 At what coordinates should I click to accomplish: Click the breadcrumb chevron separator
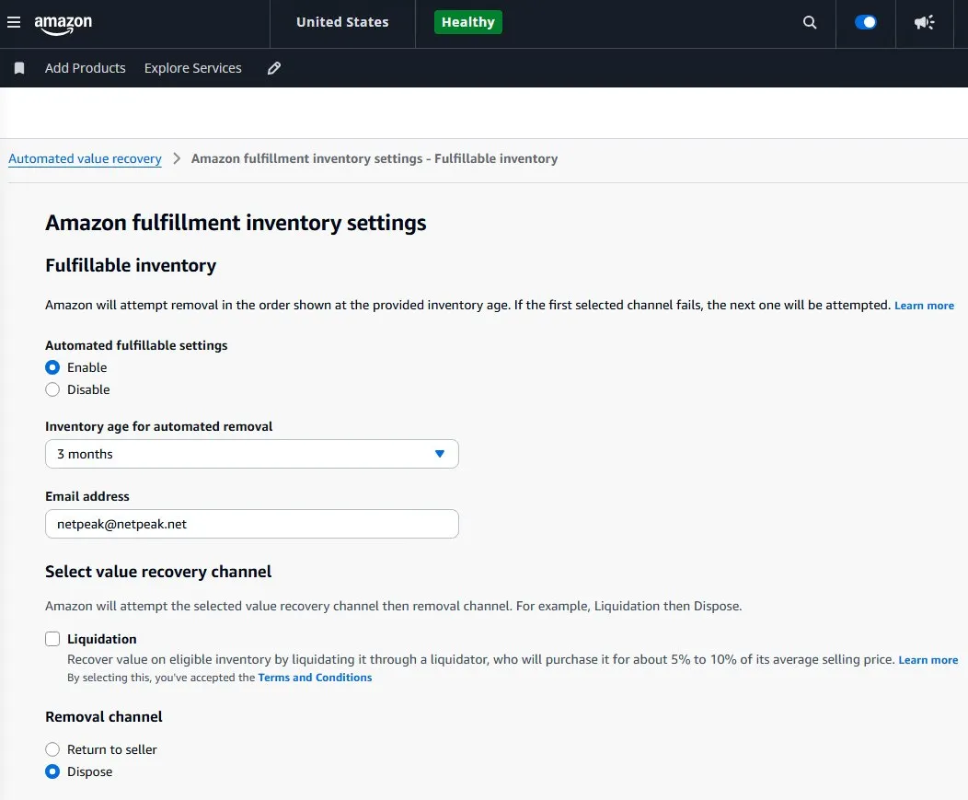(x=177, y=158)
